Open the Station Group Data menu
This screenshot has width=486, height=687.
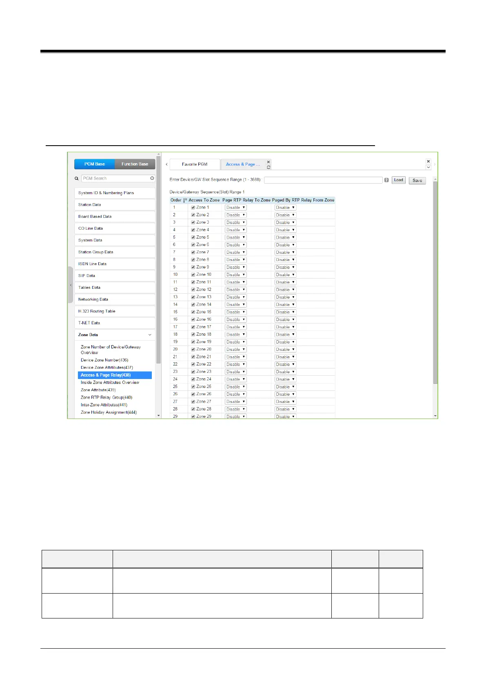coord(115,252)
